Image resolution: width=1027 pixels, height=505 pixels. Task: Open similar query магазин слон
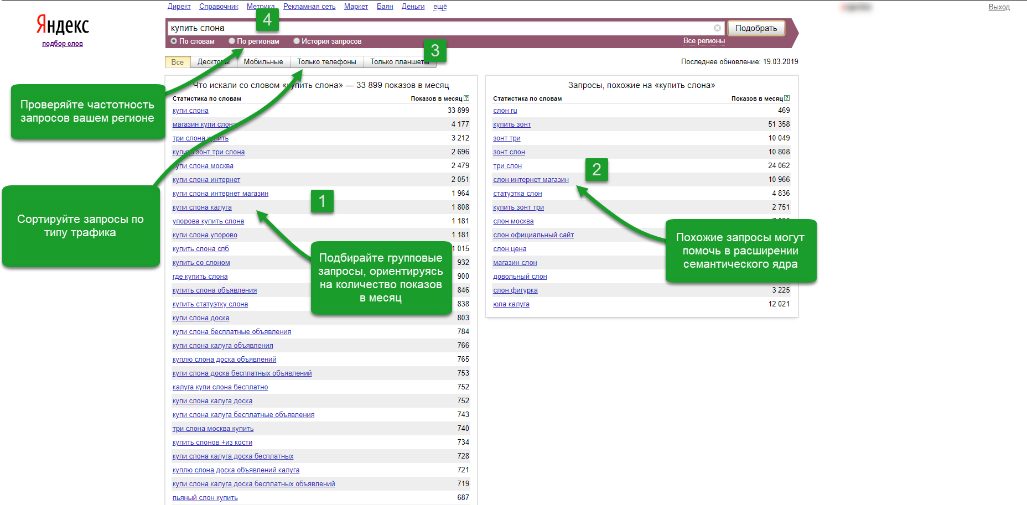tap(515, 263)
